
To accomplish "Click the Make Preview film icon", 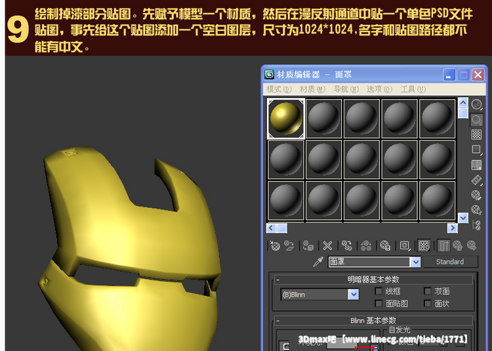I will pos(477,180).
